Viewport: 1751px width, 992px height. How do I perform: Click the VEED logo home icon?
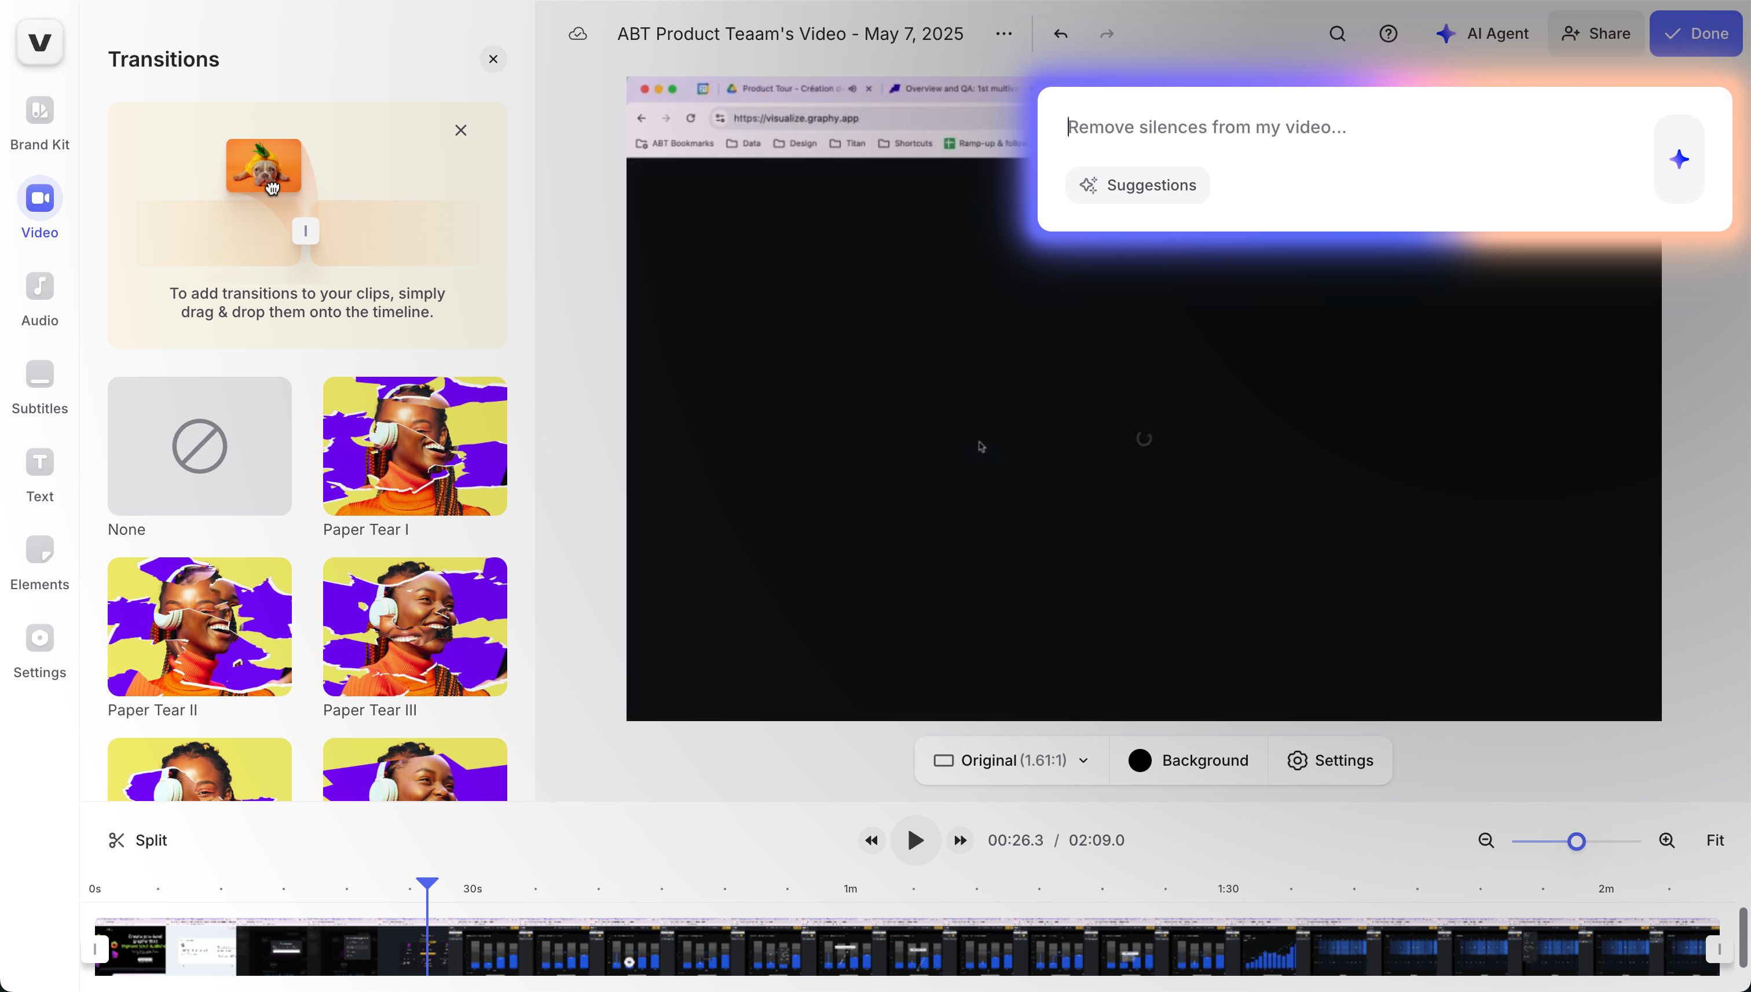coord(39,42)
